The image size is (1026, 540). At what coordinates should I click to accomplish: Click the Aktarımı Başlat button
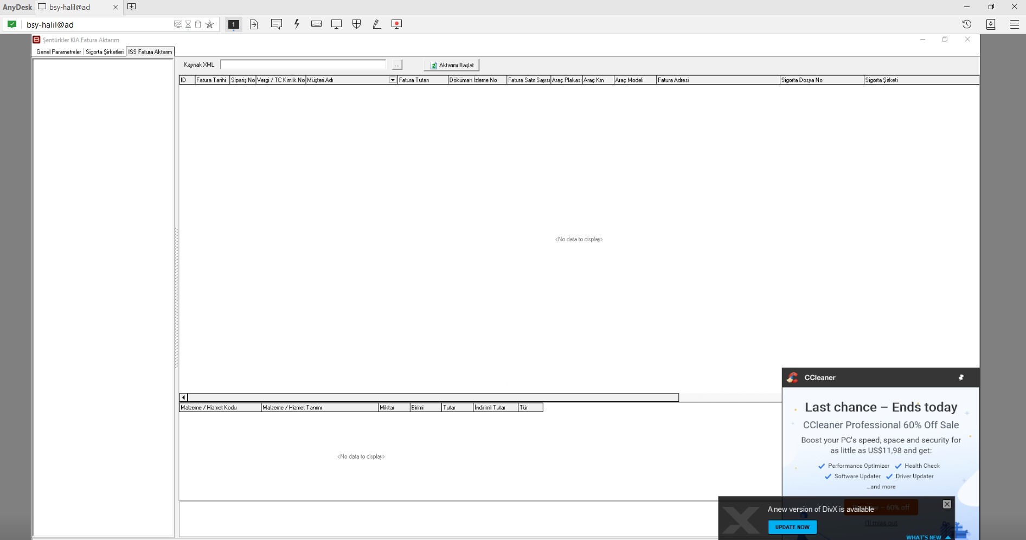pos(452,65)
